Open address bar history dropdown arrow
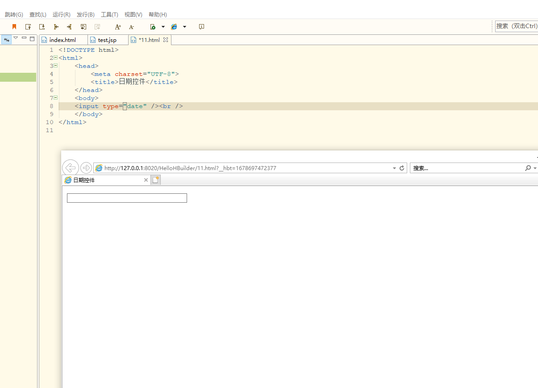The width and height of the screenshot is (538, 388). point(394,168)
